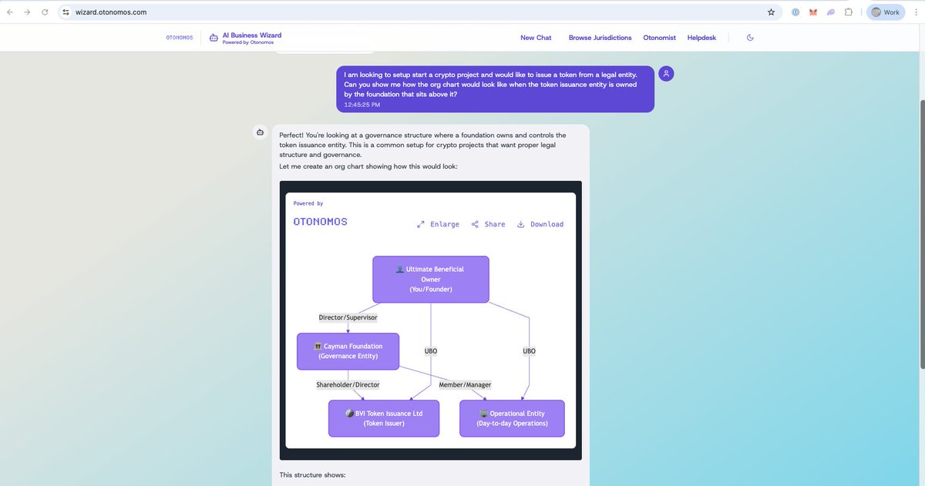Select the Cayman Foundation node in the chart
This screenshot has width=925, height=486.
click(x=348, y=350)
